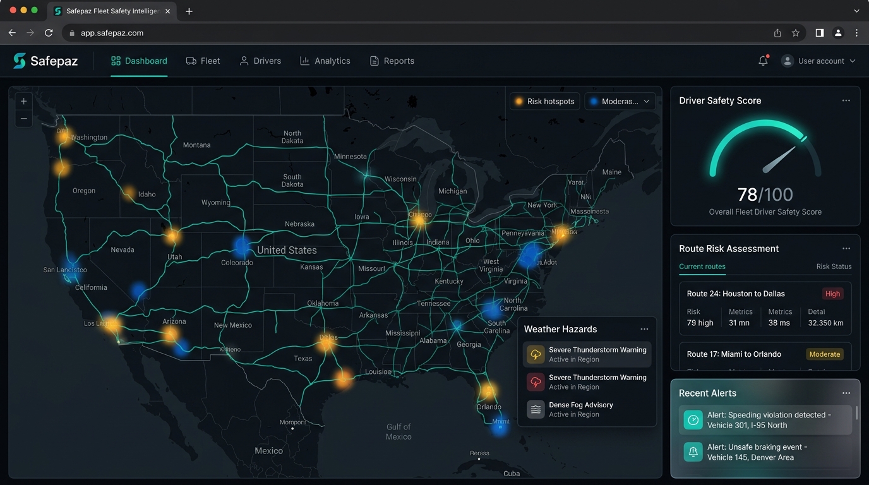The height and width of the screenshot is (485, 869).
Task: Click the Safepaz logo
Action: point(45,61)
